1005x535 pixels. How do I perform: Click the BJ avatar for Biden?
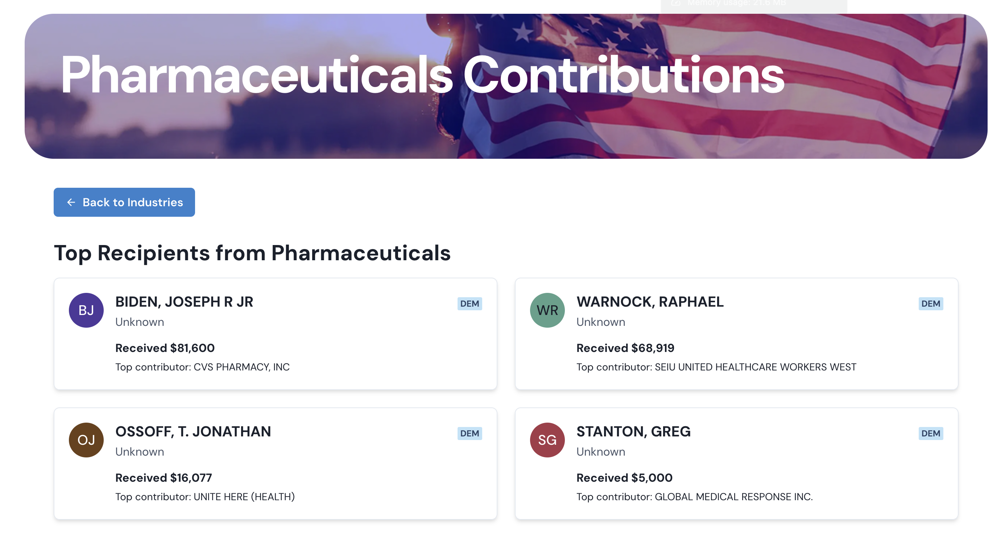tap(86, 310)
